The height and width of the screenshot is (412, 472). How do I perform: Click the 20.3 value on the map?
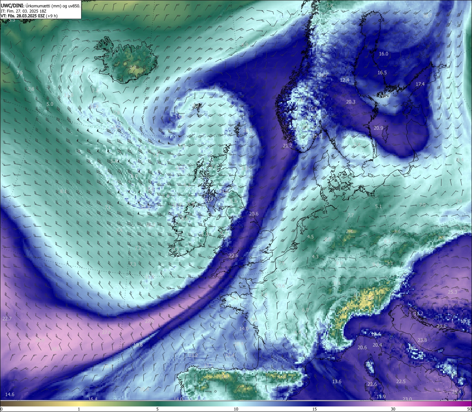click(351, 102)
